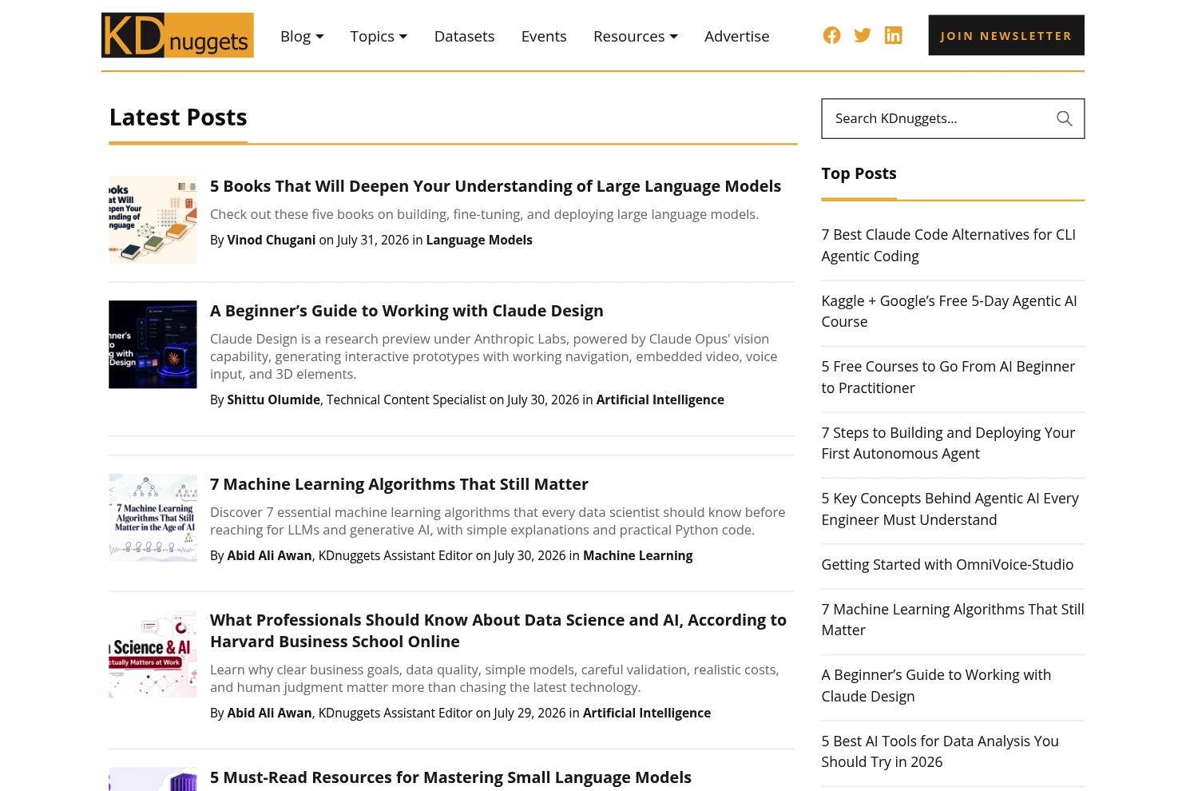This screenshot has height=791, width=1186.
Task: Open the Advertise menu item
Action: click(737, 36)
